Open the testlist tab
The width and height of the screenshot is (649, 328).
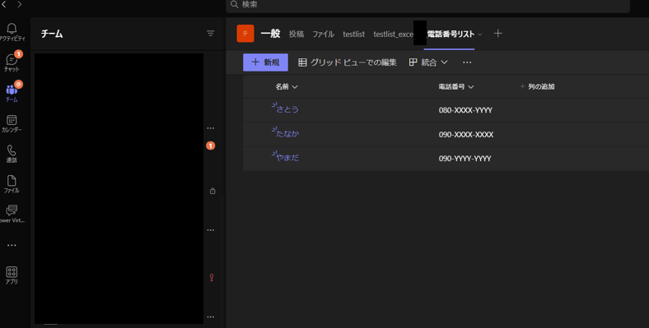pyautogui.click(x=354, y=35)
